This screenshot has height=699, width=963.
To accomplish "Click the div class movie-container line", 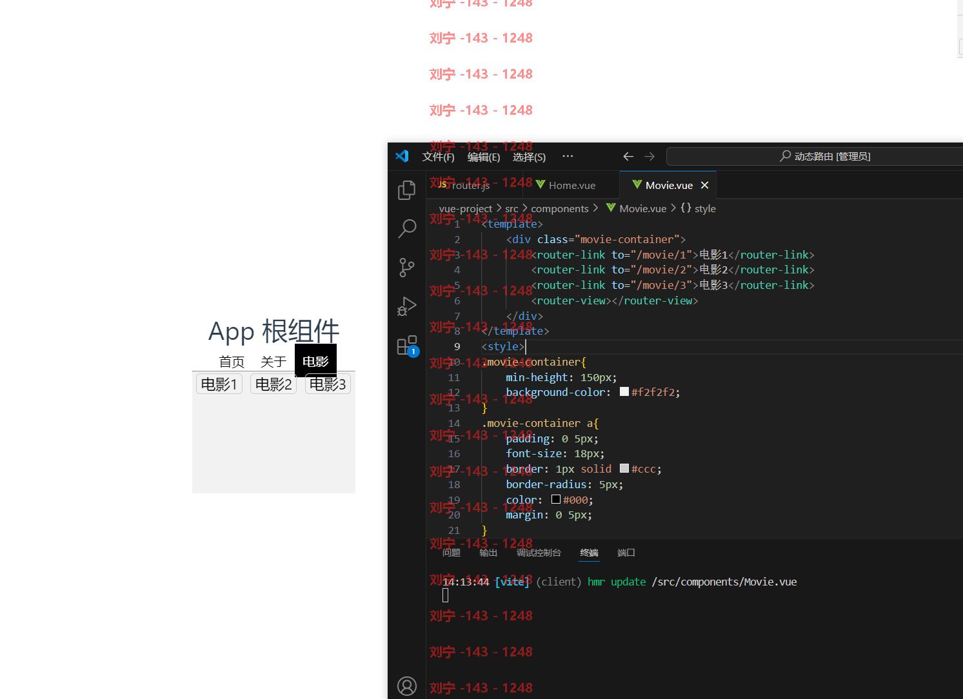I will 596,239.
